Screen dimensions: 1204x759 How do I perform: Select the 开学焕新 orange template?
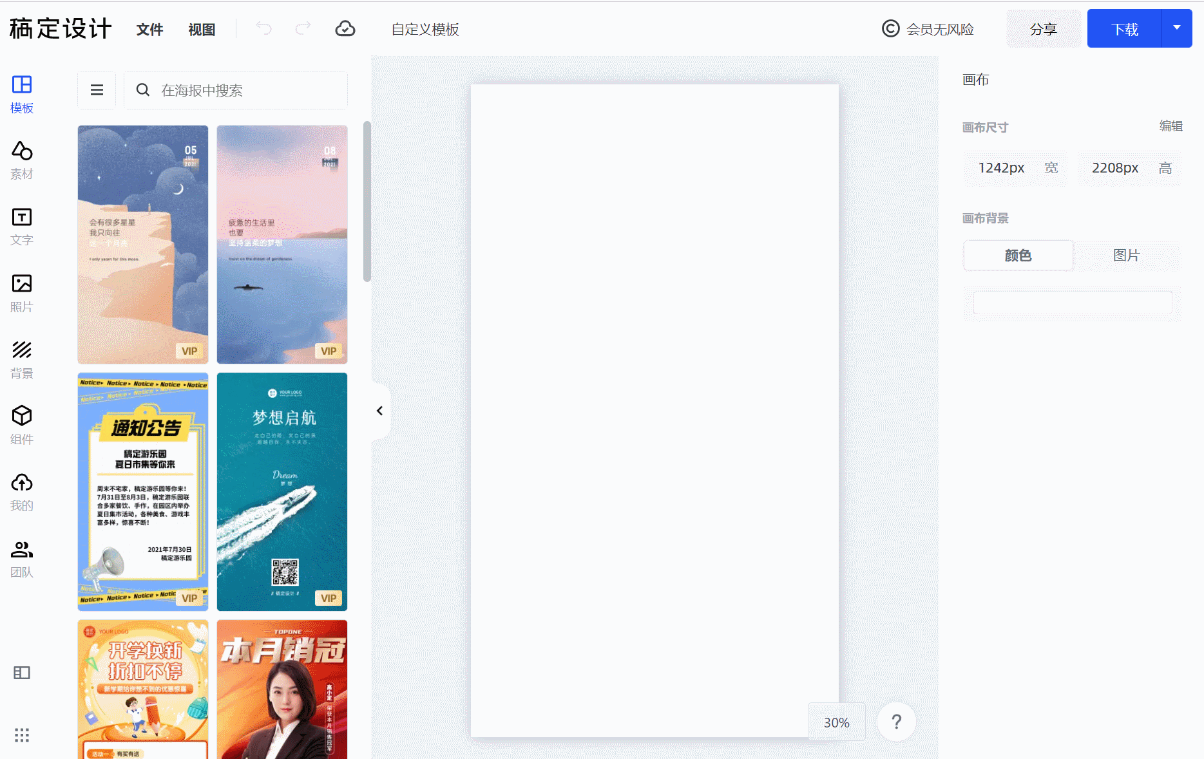coord(143,689)
